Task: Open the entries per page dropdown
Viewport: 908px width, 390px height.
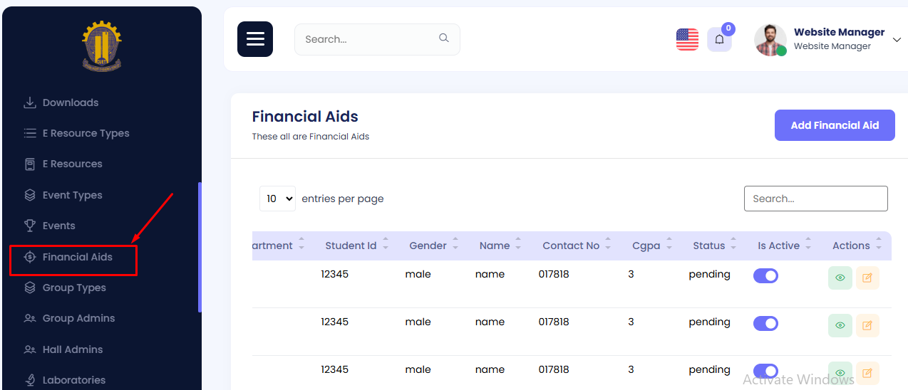Action: click(277, 199)
